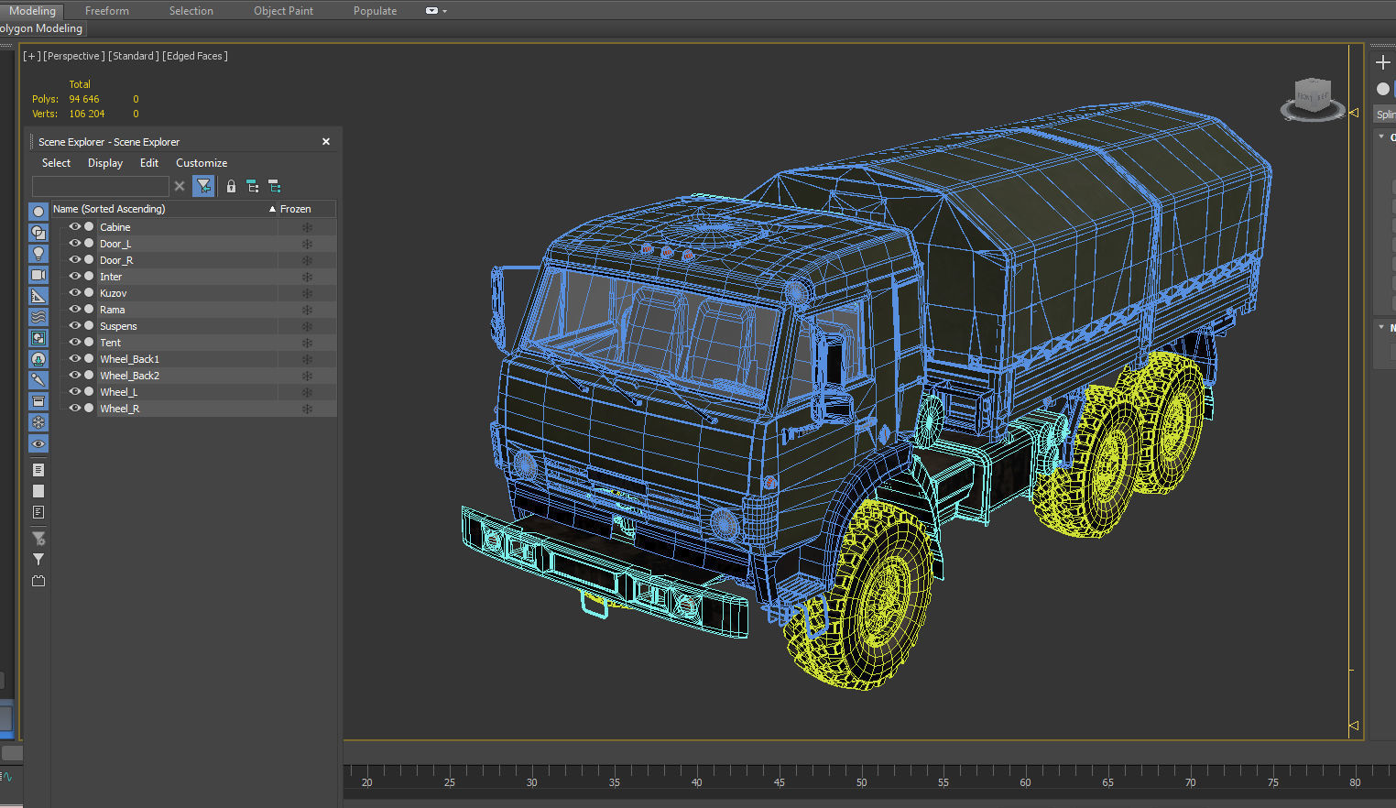Open the Select menu in Scene Explorer
The height and width of the screenshot is (808, 1396).
(56, 163)
